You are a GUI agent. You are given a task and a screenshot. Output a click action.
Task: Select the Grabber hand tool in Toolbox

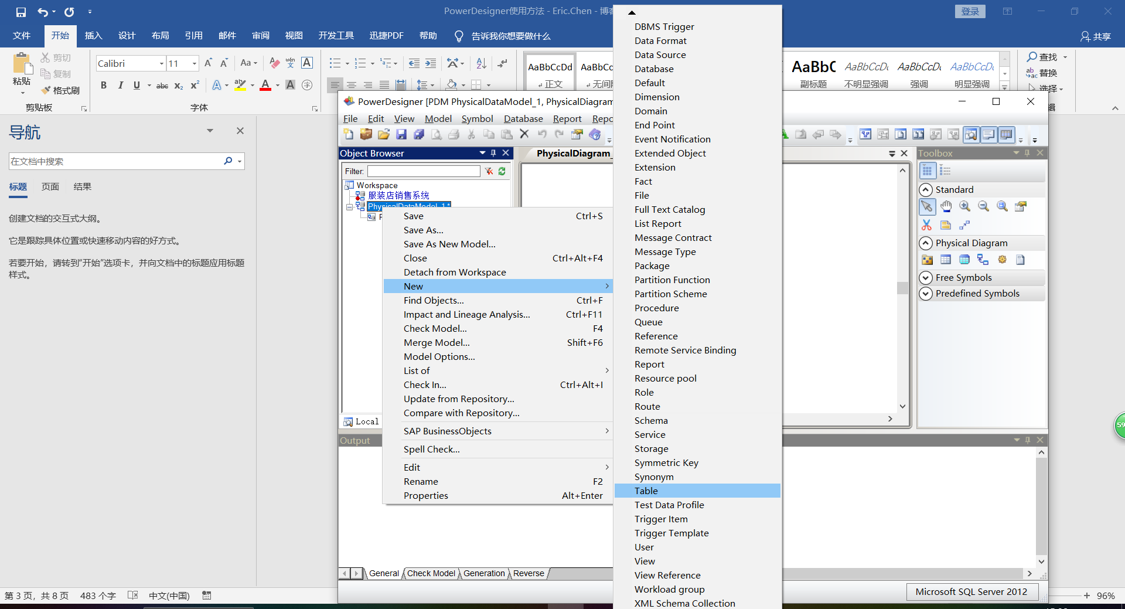(x=946, y=206)
